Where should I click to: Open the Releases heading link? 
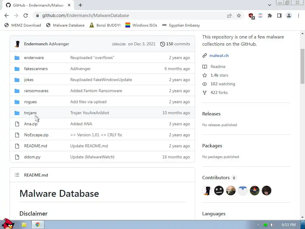pos(211,114)
